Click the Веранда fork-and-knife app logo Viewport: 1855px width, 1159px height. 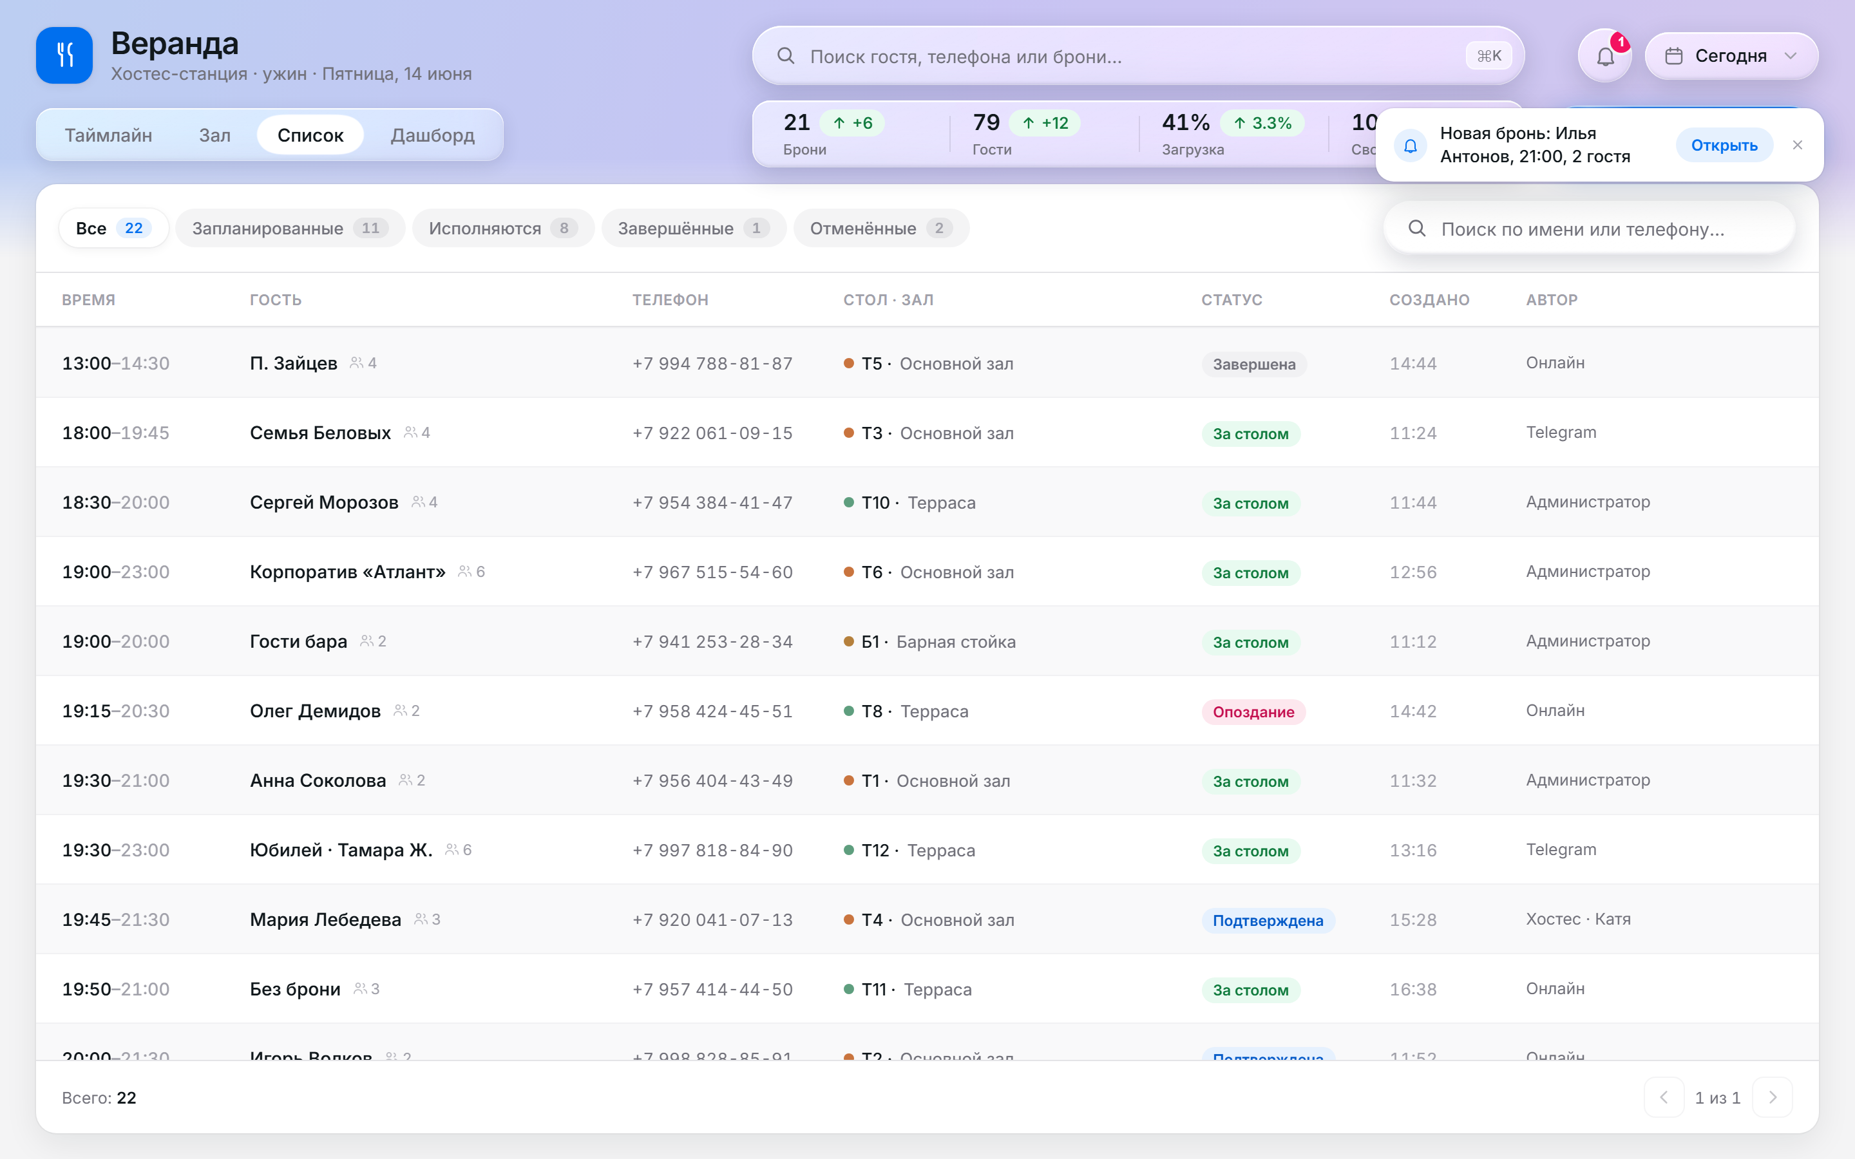pos(64,55)
